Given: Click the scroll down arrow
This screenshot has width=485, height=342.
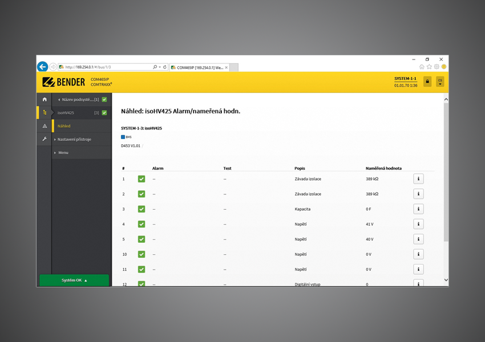Looking at the screenshot, I should (446, 280).
